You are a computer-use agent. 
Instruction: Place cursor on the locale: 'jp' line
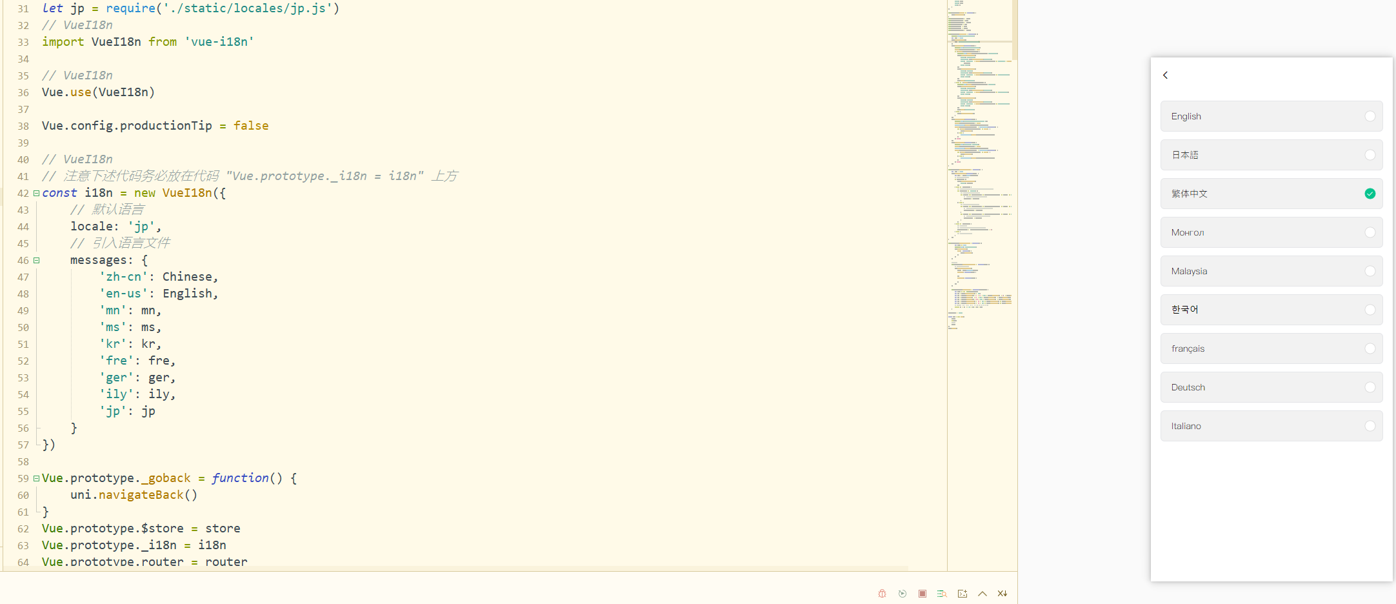coord(116,226)
